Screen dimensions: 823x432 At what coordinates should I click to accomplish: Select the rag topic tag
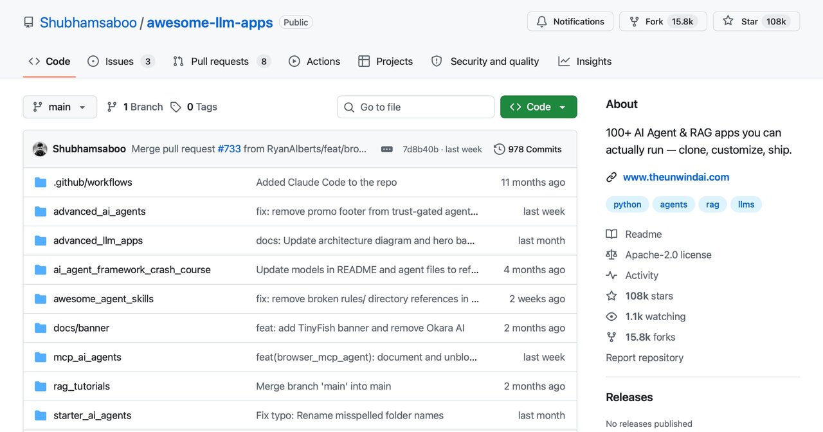point(712,204)
